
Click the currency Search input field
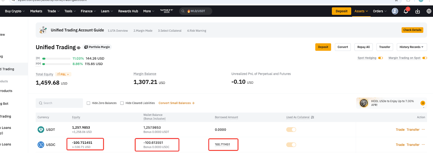[x=60, y=103]
